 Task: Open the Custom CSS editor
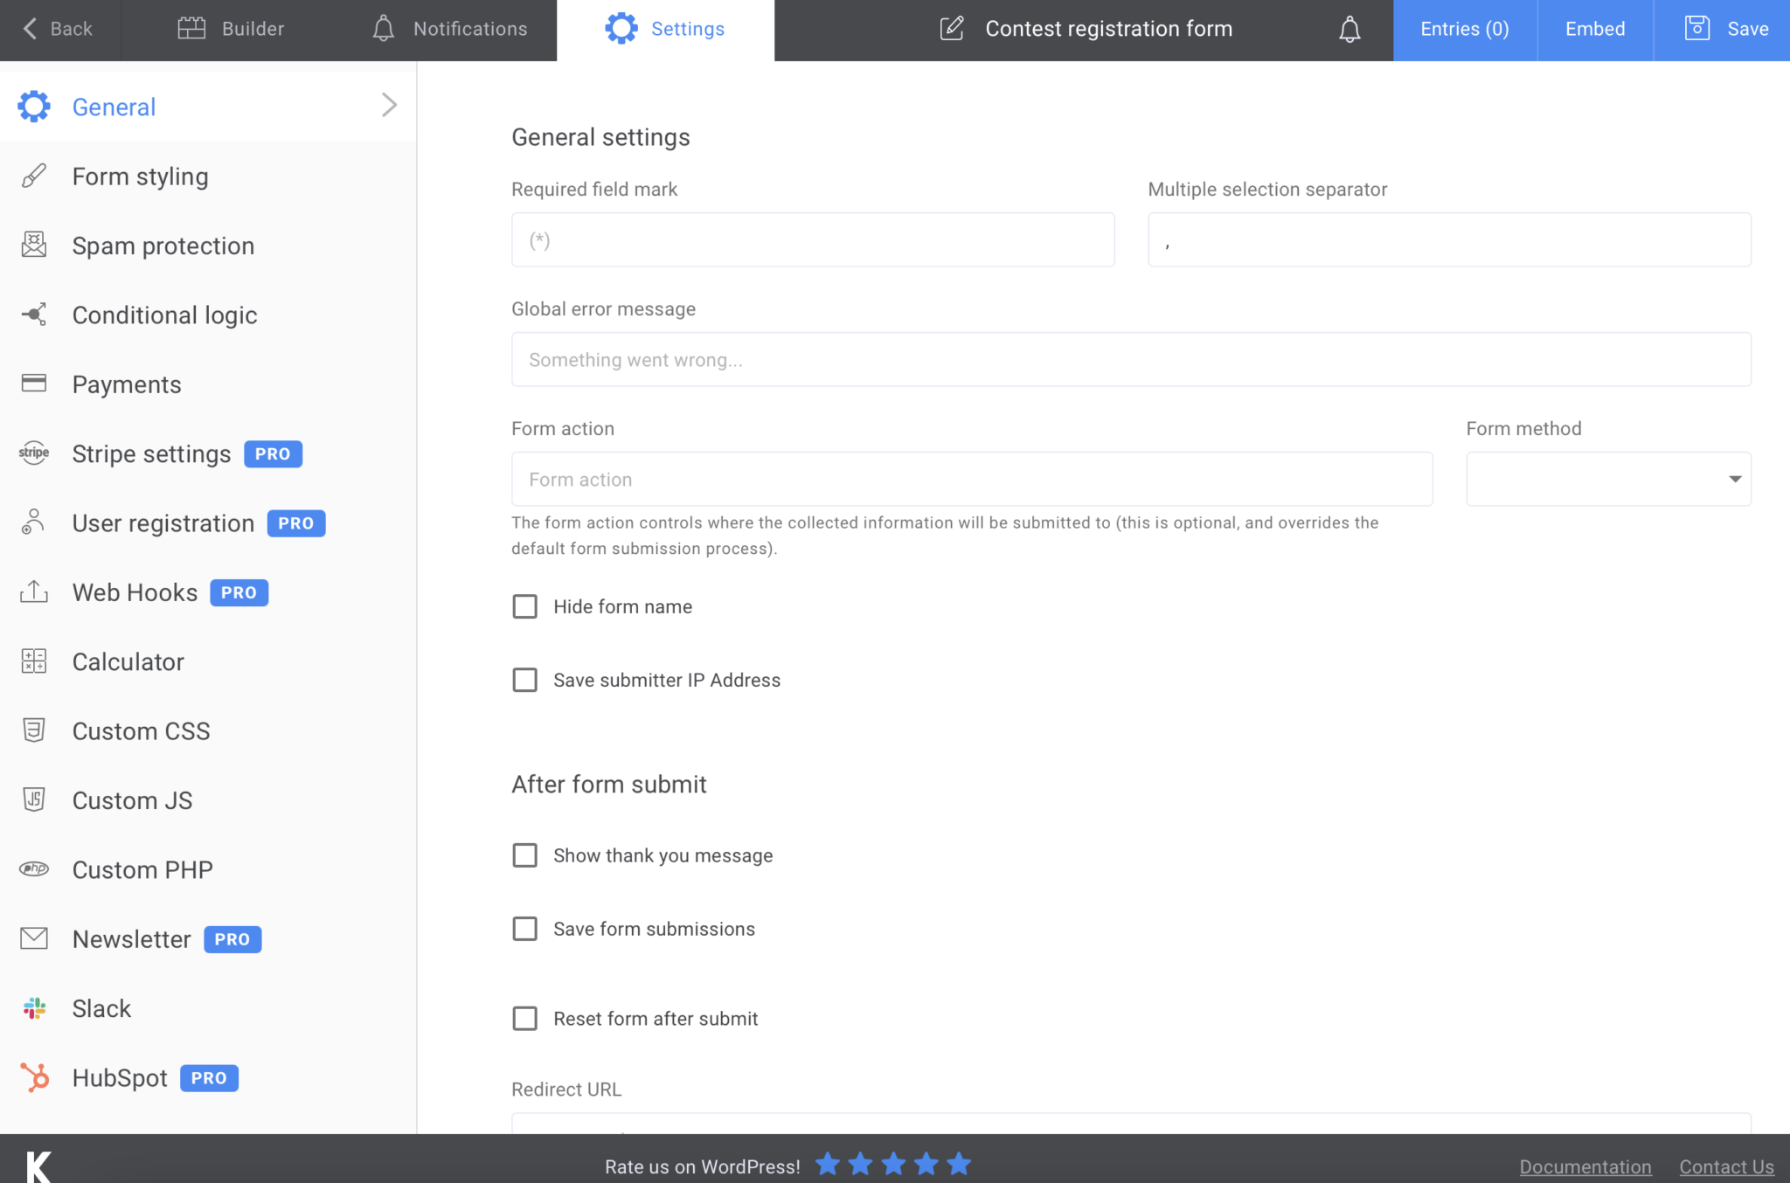[x=141, y=730]
